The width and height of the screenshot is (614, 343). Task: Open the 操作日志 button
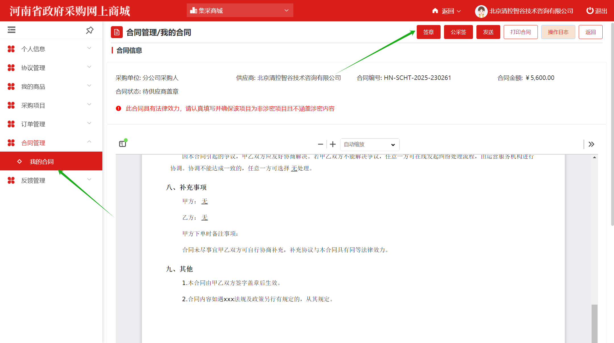tap(558, 32)
